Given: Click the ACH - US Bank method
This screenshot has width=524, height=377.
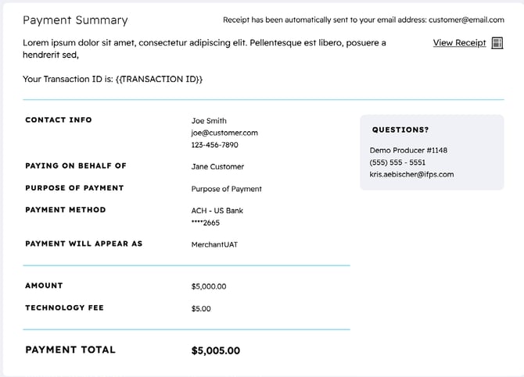Looking at the screenshot, I should (217, 211).
